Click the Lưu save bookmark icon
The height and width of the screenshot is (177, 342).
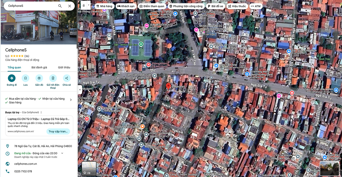click(x=25, y=78)
